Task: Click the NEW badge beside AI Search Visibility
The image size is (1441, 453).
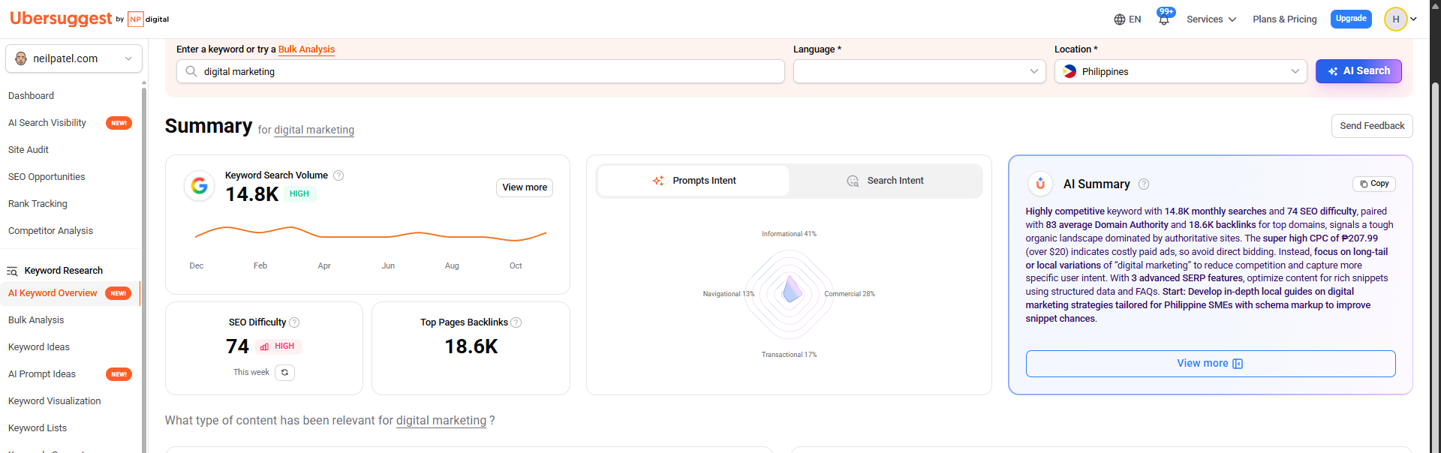Action: pyautogui.click(x=119, y=123)
